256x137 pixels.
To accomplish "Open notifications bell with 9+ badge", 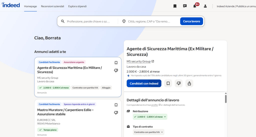I will (x=195, y=6).
